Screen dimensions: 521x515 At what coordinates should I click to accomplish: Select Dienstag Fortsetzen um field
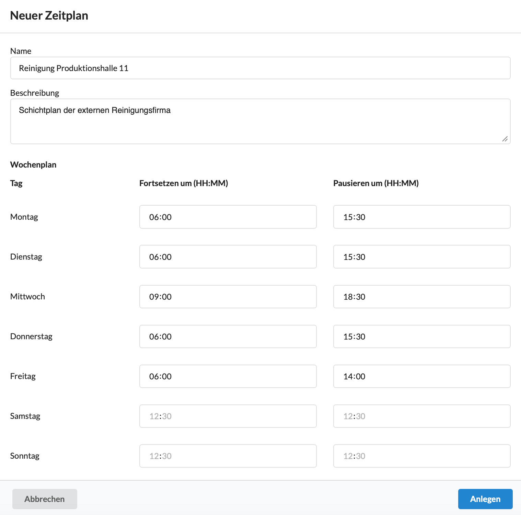point(228,257)
